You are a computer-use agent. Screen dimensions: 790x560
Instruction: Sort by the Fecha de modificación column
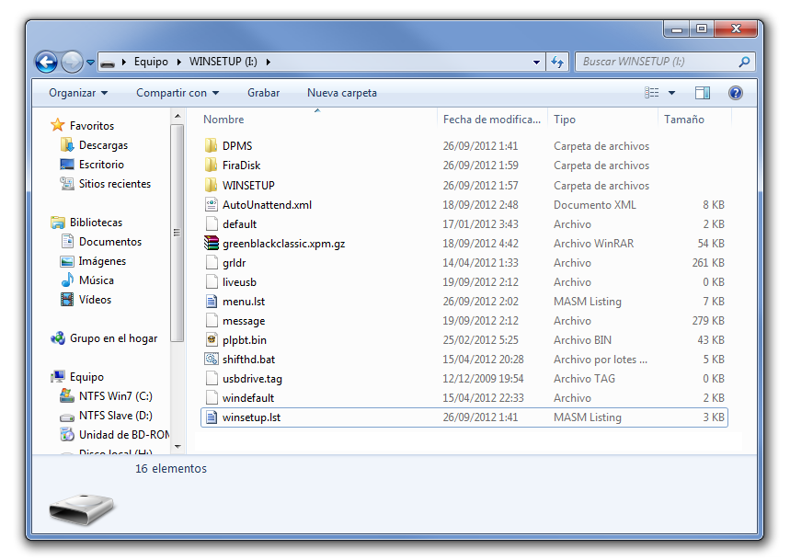(x=492, y=120)
